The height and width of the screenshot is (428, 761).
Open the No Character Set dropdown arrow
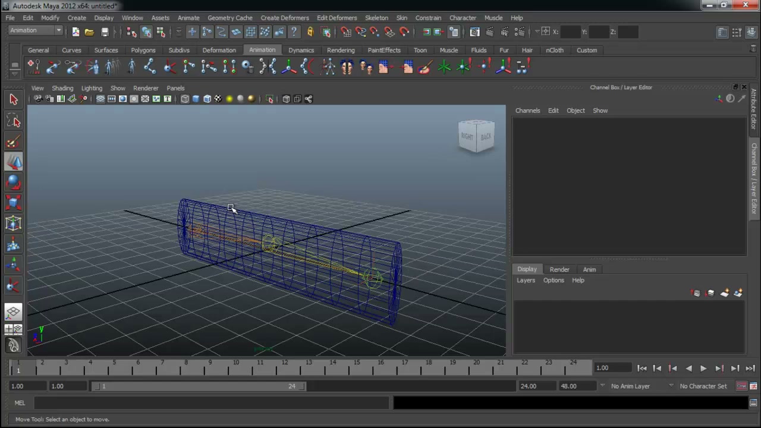tap(671, 386)
